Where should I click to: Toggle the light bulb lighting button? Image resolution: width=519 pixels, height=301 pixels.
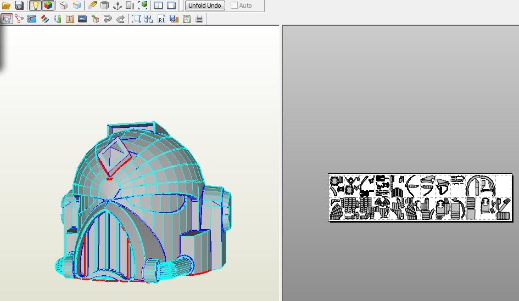click(35, 5)
